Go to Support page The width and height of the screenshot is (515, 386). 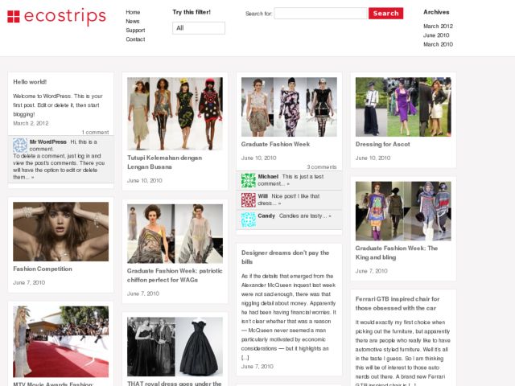[135, 31]
